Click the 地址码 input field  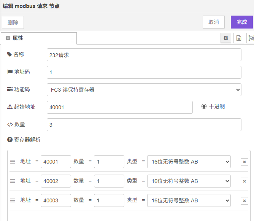tap(144, 72)
